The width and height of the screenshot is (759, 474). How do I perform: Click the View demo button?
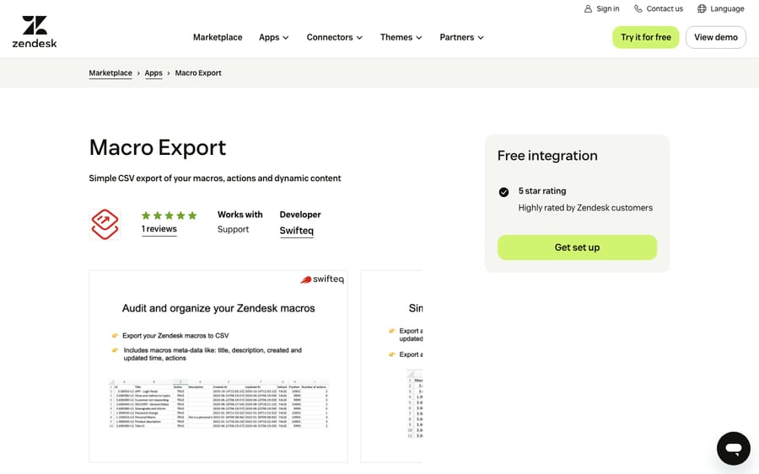[715, 37]
